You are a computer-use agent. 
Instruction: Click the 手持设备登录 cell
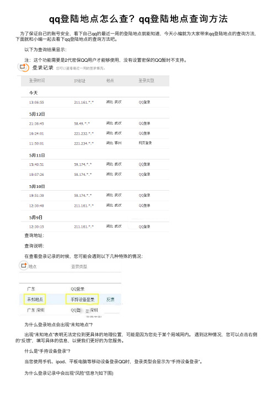click(82, 299)
